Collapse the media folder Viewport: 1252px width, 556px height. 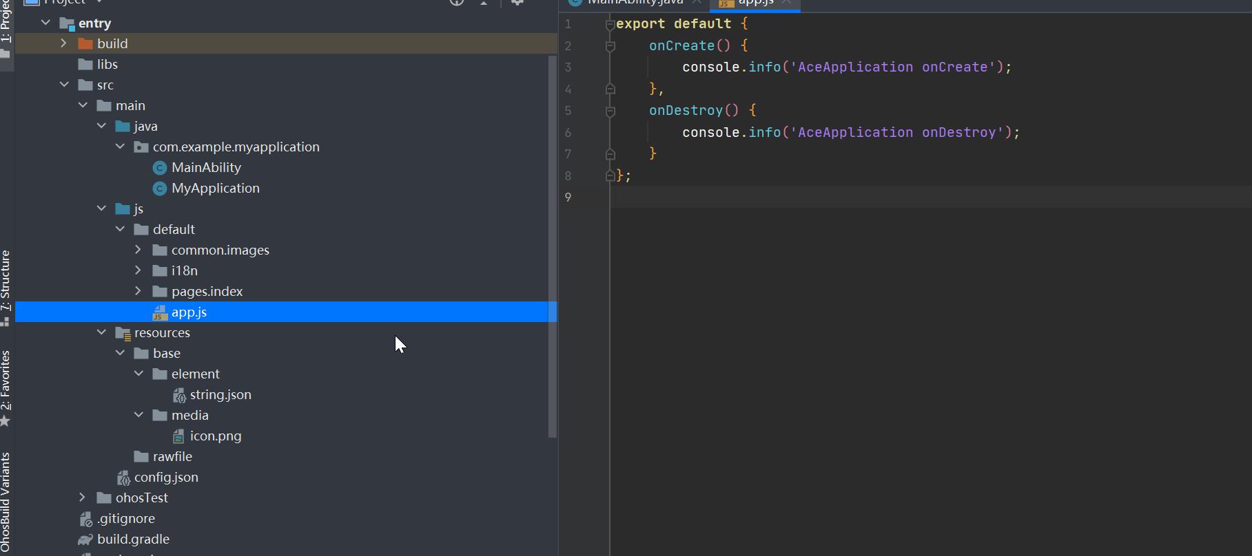click(x=138, y=415)
